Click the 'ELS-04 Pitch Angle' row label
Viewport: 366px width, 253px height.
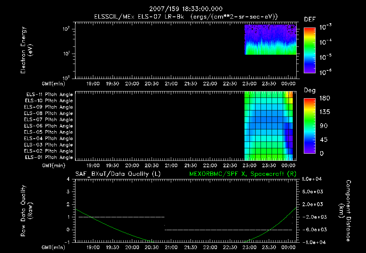click(x=49, y=138)
